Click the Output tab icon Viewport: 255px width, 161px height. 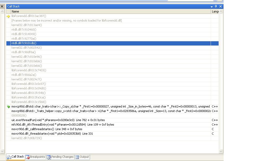coord(77,157)
